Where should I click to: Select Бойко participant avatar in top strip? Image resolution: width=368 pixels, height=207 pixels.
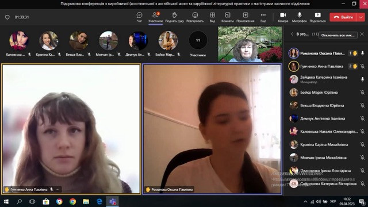click(x=168, y=41)
